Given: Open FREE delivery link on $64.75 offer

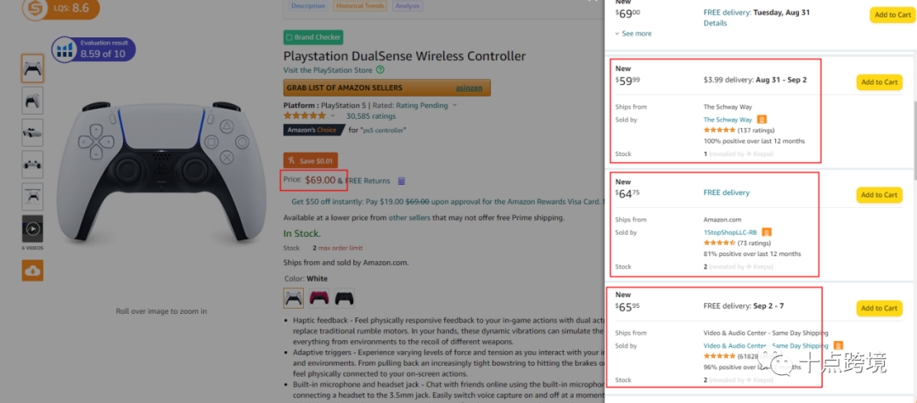Looking at the screenshot, I should (726, 192).
